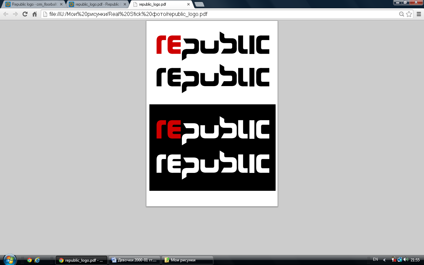Click the red-black Republic logo on white
Screen dimensions: 424x265
tap(213, 46)
